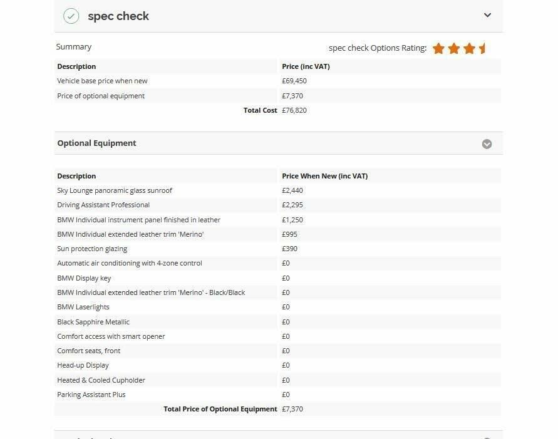Click the Sun protection glazing entry
This screenshot has height=439, width=558.
coord(92,249)
